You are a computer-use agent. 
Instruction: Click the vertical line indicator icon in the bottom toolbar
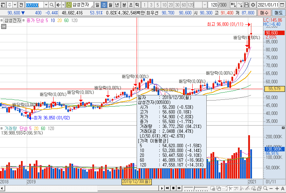(242, 188)
